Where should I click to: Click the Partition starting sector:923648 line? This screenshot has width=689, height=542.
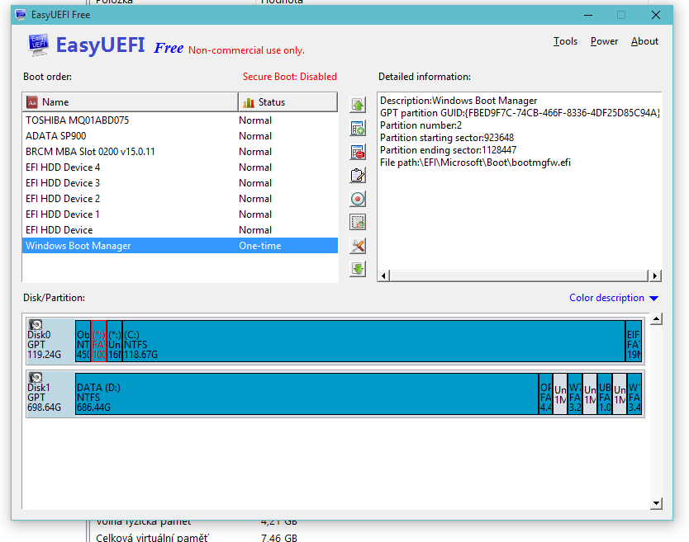tap(447, 138)
